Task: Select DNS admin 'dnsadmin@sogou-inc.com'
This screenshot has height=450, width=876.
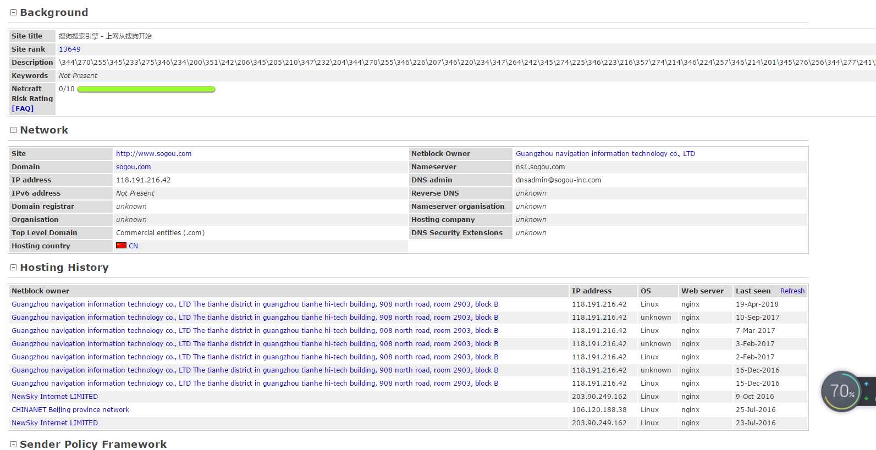Action: tap(559, 180)
